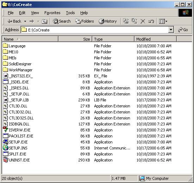Click the address field showing E:\CoCreate

click(95, 30)
